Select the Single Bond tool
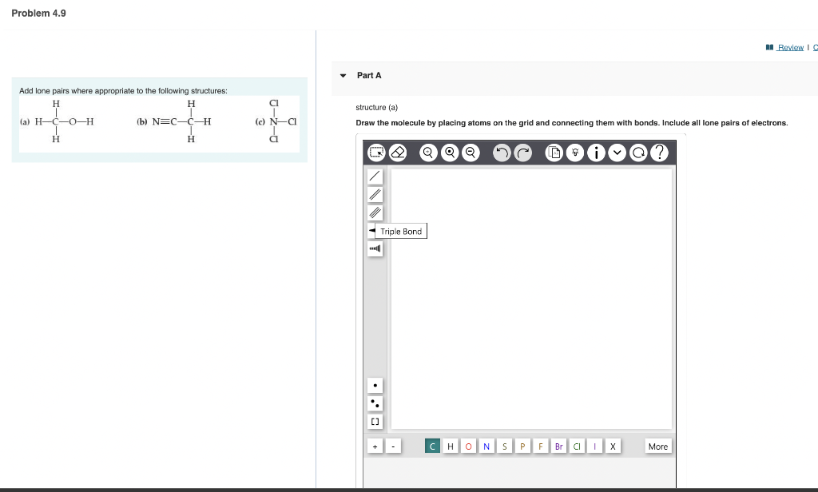The width and height of the screenshot is (818, 492). click(375, 176)
